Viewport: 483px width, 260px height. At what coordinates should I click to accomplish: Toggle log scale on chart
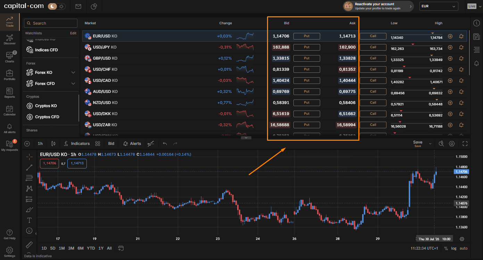point(454,248)
